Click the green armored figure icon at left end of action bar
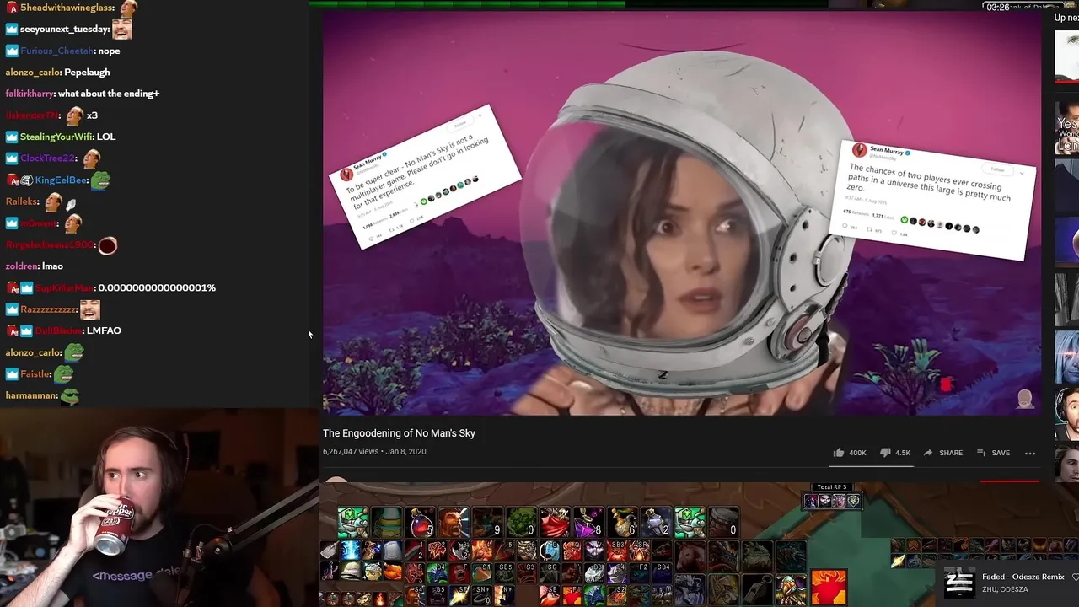Image resolution: width=1079 pixels, height=607 pixels. [353, 522]
